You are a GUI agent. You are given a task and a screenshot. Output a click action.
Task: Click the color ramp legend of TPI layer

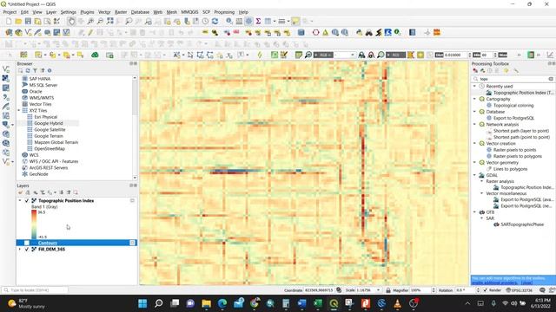[x=34, y=224]
